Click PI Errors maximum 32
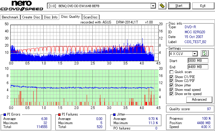This screenshot has height=131, width=215. [x=45, y=123]
